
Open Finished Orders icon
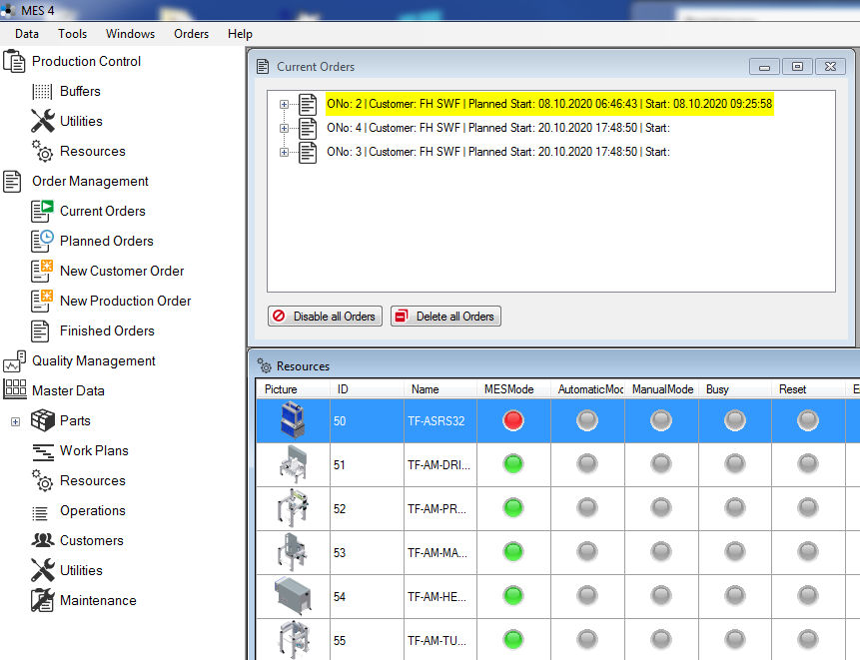(40, 331)
